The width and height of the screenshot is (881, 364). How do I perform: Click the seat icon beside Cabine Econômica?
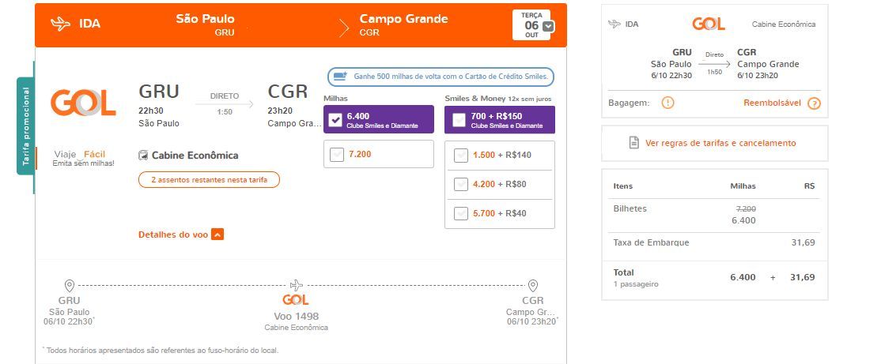143,156
